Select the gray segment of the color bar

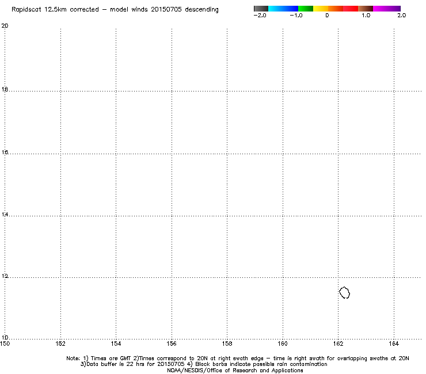click(x=261, y=9)
